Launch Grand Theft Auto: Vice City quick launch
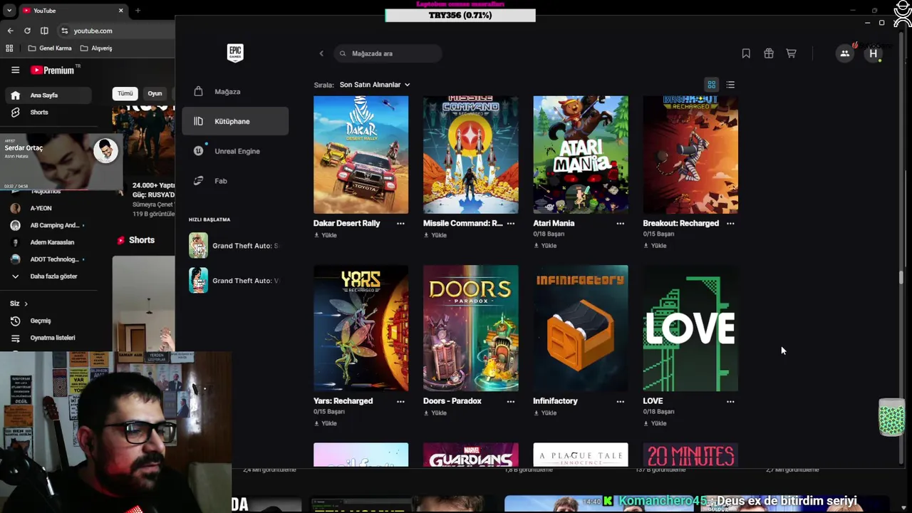This screenshot has width=912, height=513. pos(235,281)
